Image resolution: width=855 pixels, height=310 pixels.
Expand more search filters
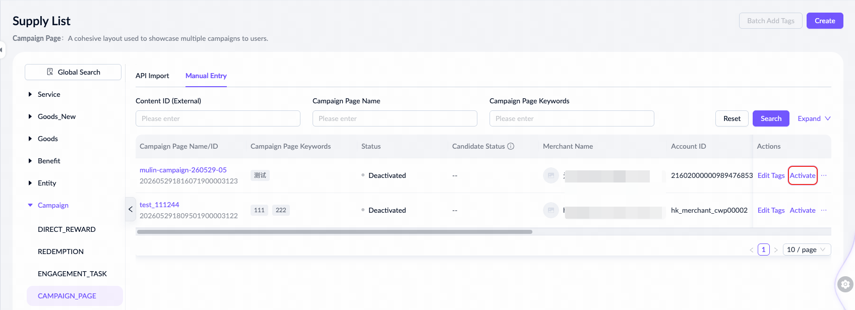(x=814, y=118)
